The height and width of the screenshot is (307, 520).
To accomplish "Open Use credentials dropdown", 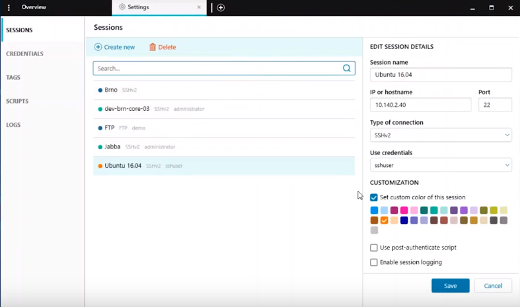I will click(441, 165).
